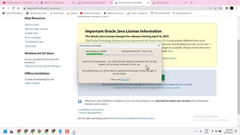Viewport: 240px width, 135px height.
Task: Click the address bar URL field
Action: click(x=116, y=8)
